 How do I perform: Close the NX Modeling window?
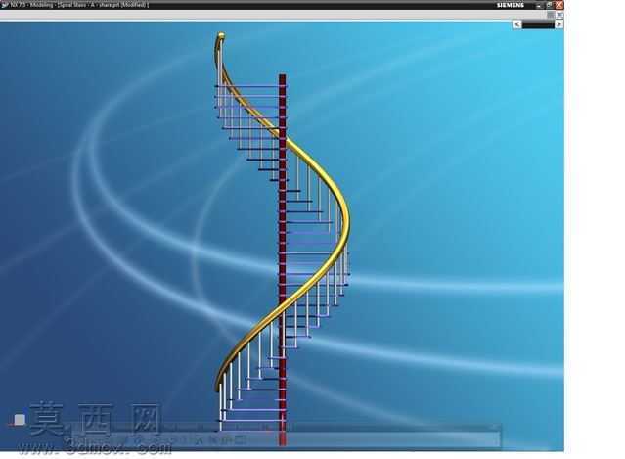click(x=559, y=5)
